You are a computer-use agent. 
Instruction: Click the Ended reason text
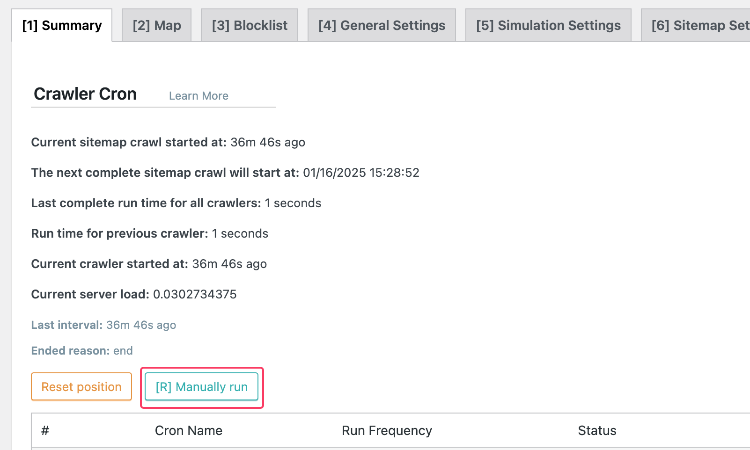point(82,351)
